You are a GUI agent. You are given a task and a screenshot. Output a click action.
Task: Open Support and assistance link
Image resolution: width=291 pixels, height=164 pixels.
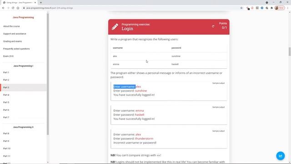pyautogui.click(x=15, y=34)
